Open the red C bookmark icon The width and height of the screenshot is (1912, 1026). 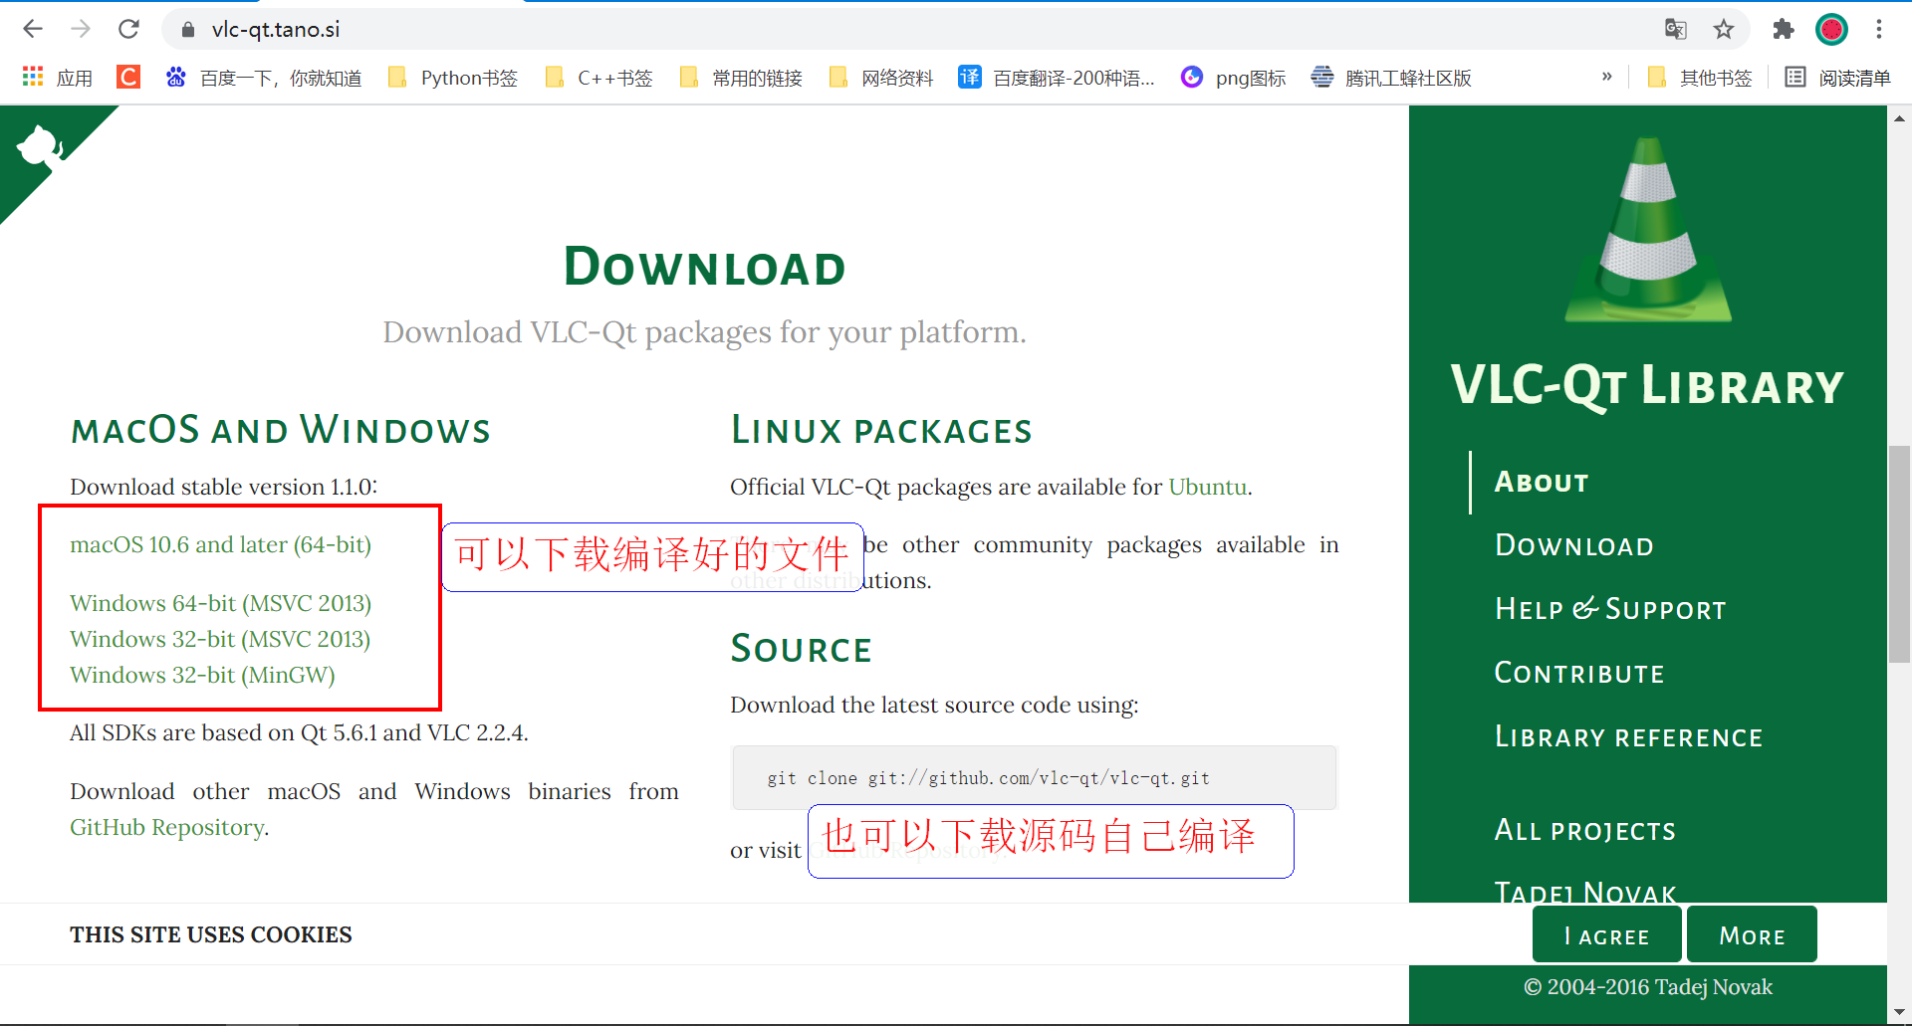(128, 77)
